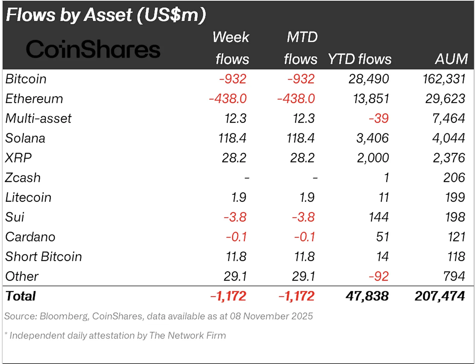Click the Multi-asset row label
This screenshot has height=364, width=475.
pyautogui.click(x=38, y=118)
